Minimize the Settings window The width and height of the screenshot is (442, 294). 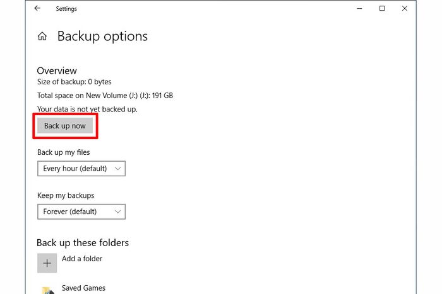[359, 8]
